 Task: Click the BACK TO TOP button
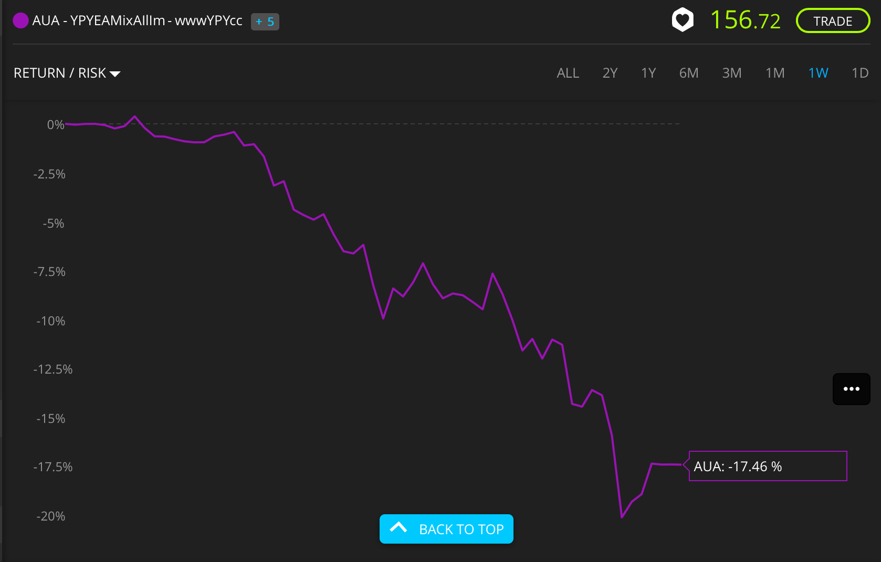point(446,529)
